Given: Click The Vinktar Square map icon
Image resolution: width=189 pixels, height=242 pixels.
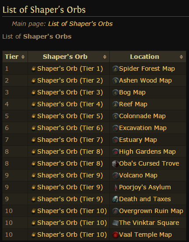Looking at the screenshot, I should click(115, 223).
